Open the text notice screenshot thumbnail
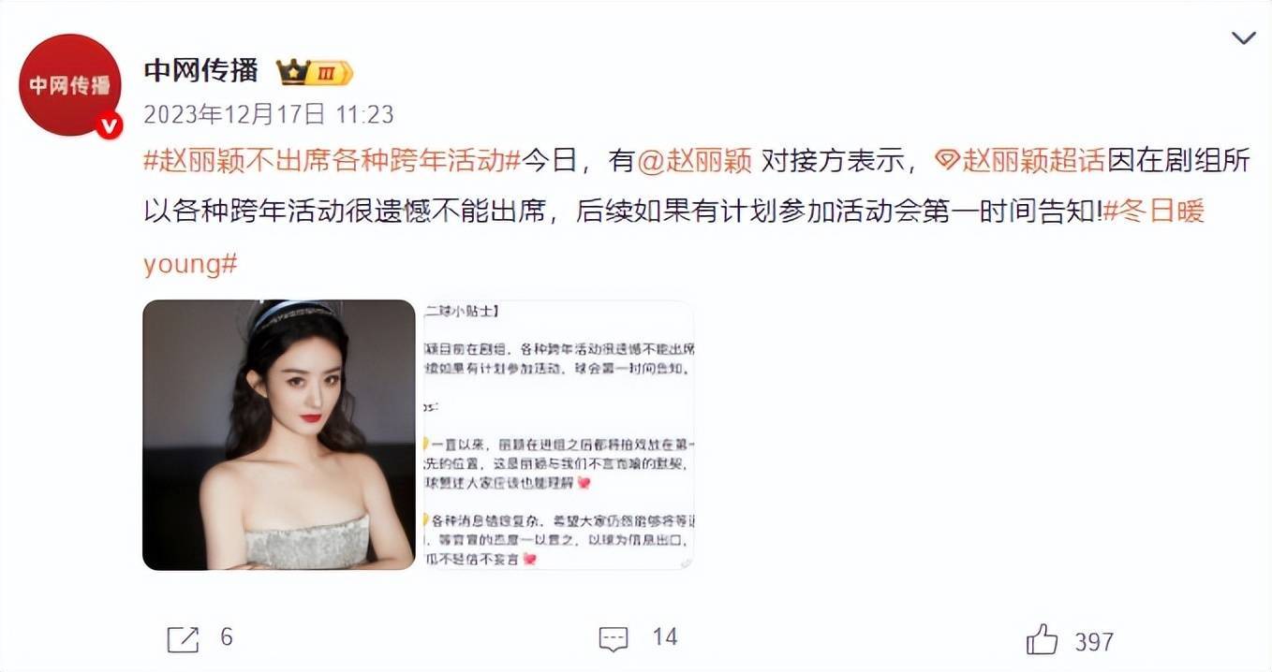 pyautogui.click(x=559, y=434)
